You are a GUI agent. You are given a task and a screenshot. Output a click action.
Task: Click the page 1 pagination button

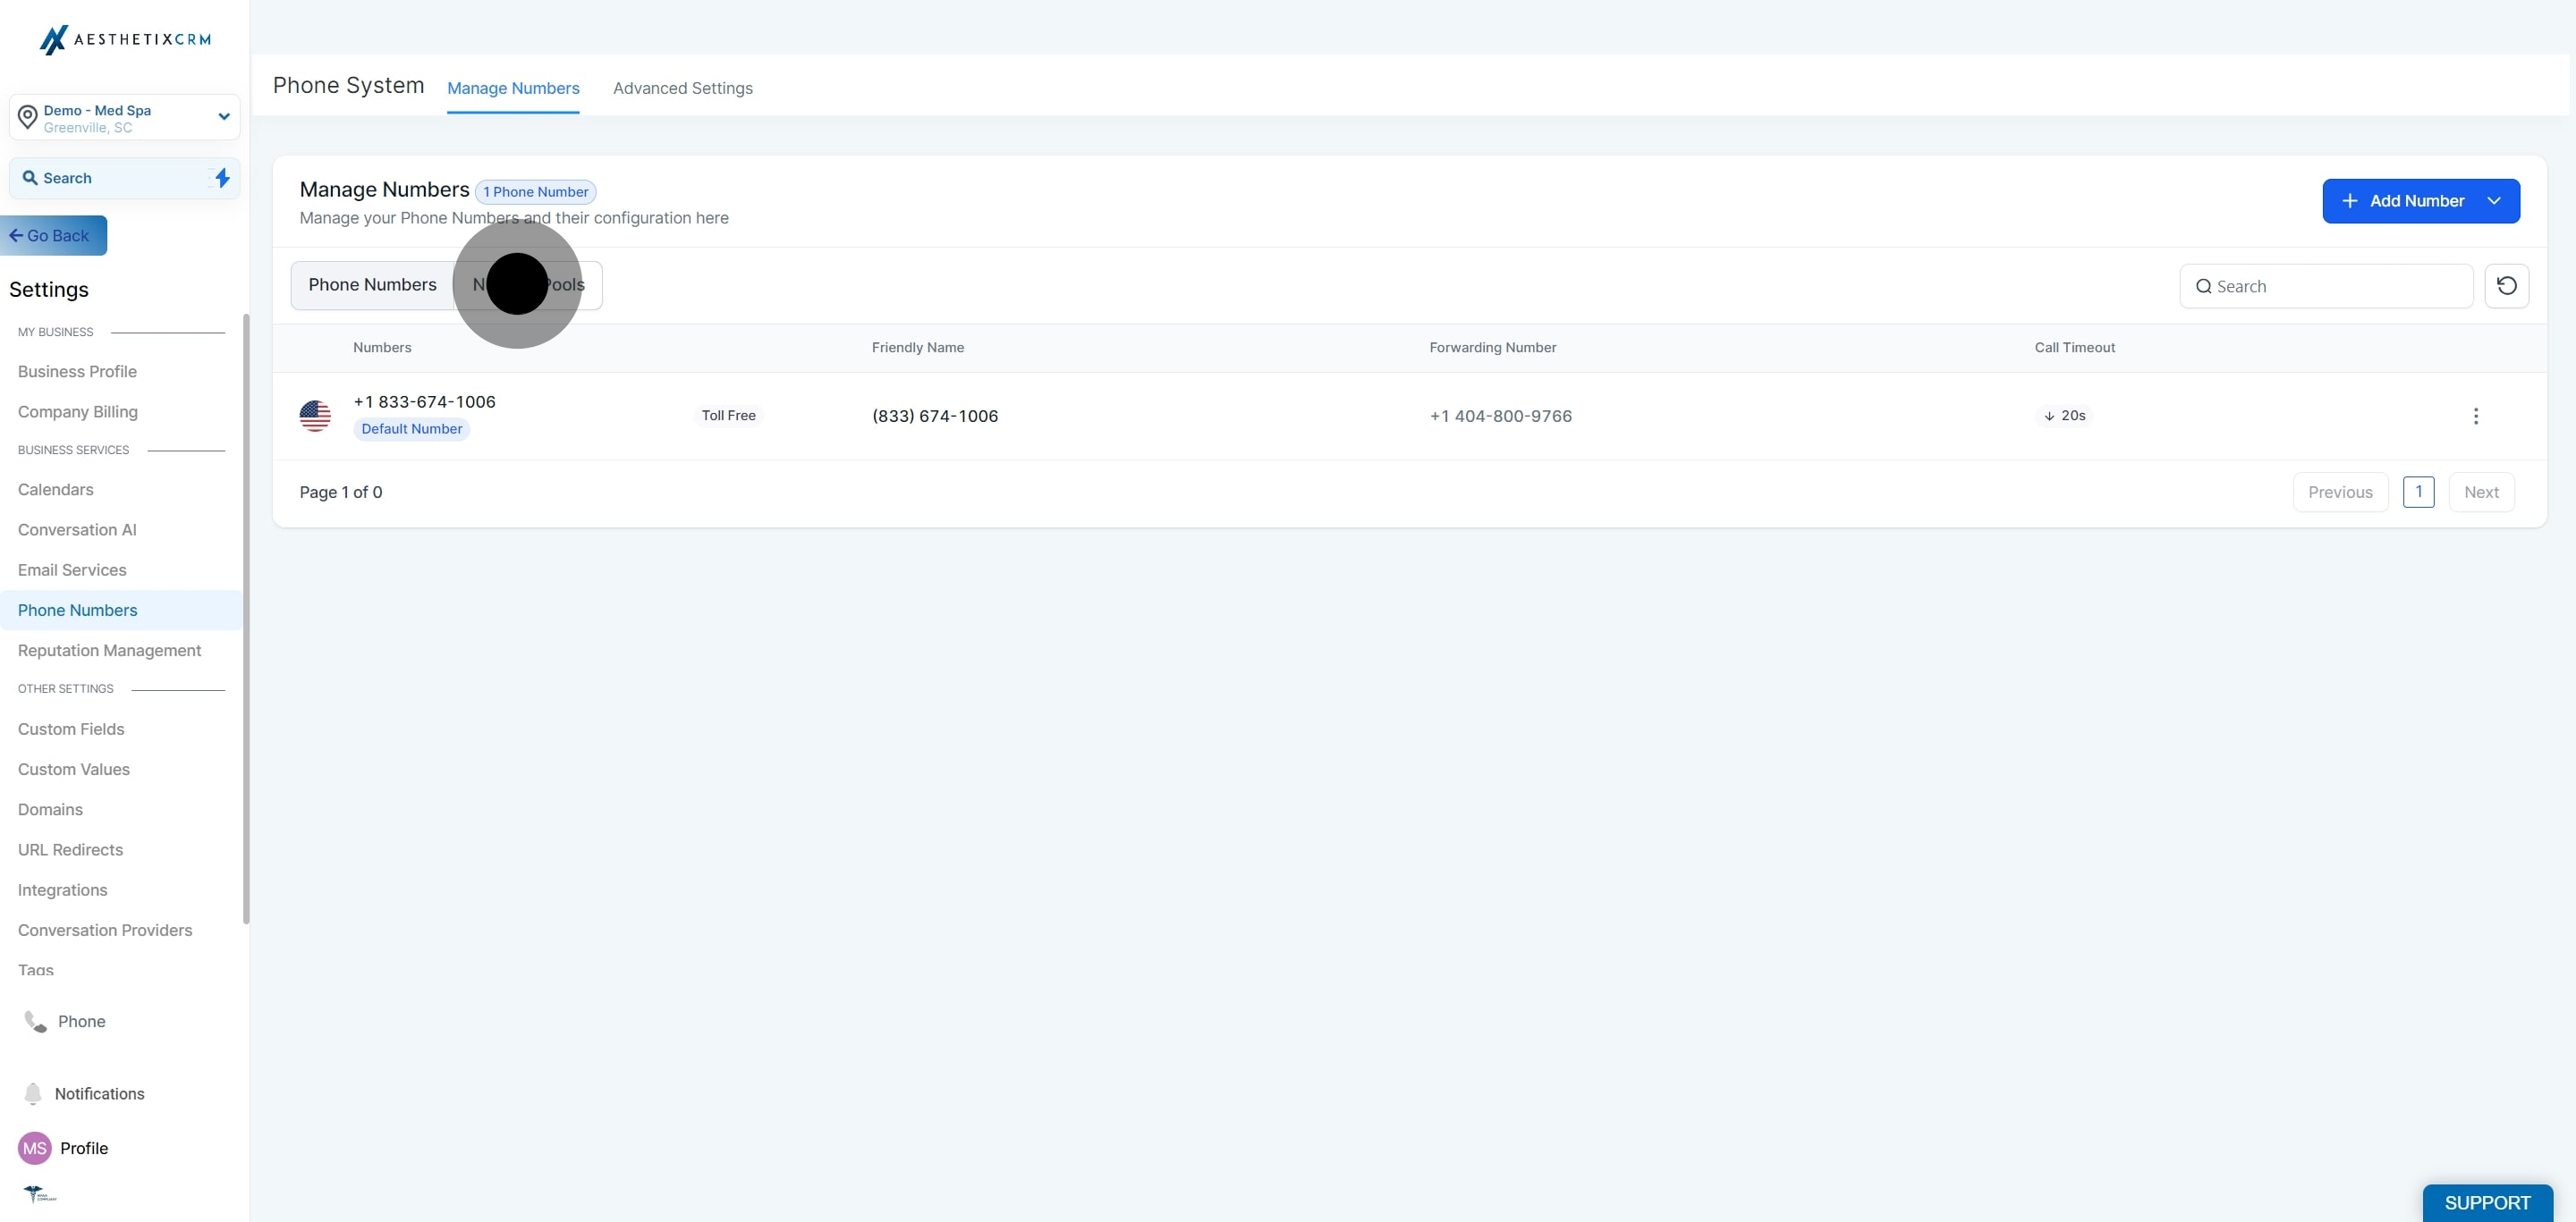click(x=2418, y=492)
